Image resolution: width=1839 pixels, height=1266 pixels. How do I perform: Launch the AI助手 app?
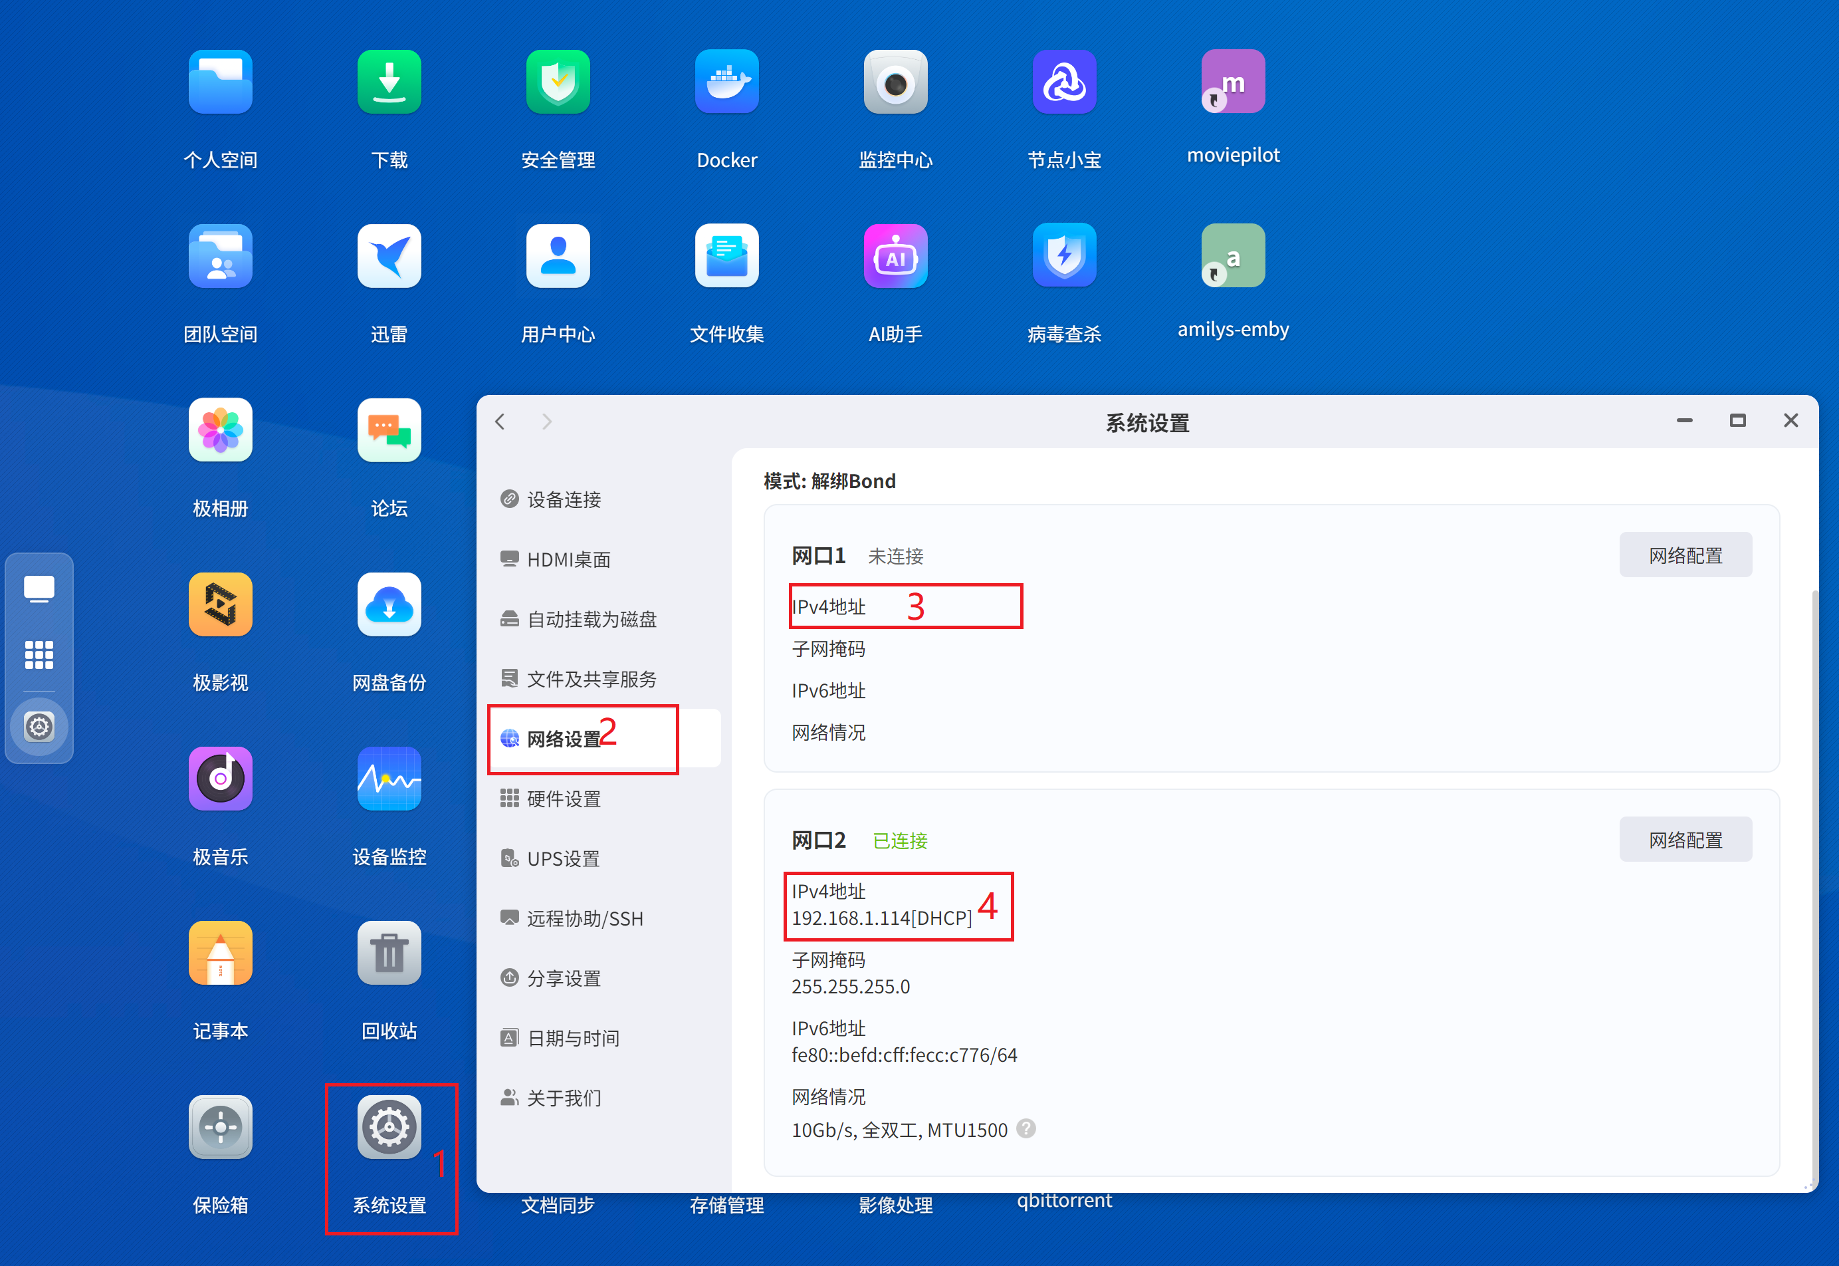[x=896, y=255]
